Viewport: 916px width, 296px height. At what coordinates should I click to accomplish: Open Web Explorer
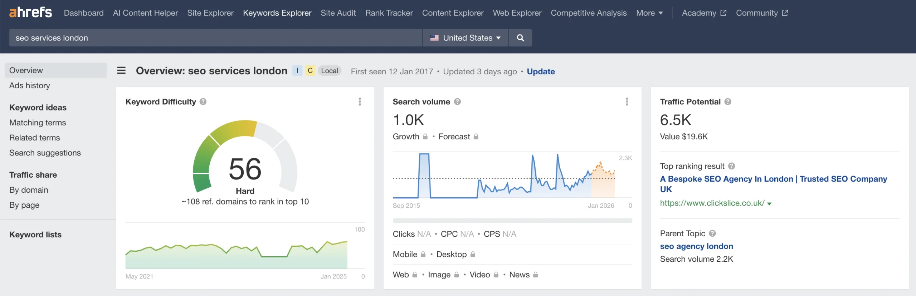517,13
